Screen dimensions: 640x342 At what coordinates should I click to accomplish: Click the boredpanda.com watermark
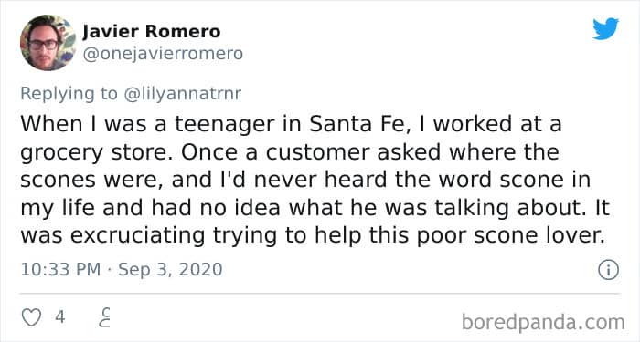point(543,322)
